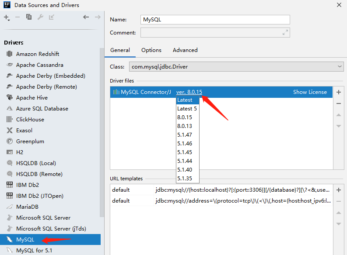Click the Show License link
347x255 pixels.
(x=310, y=92)
